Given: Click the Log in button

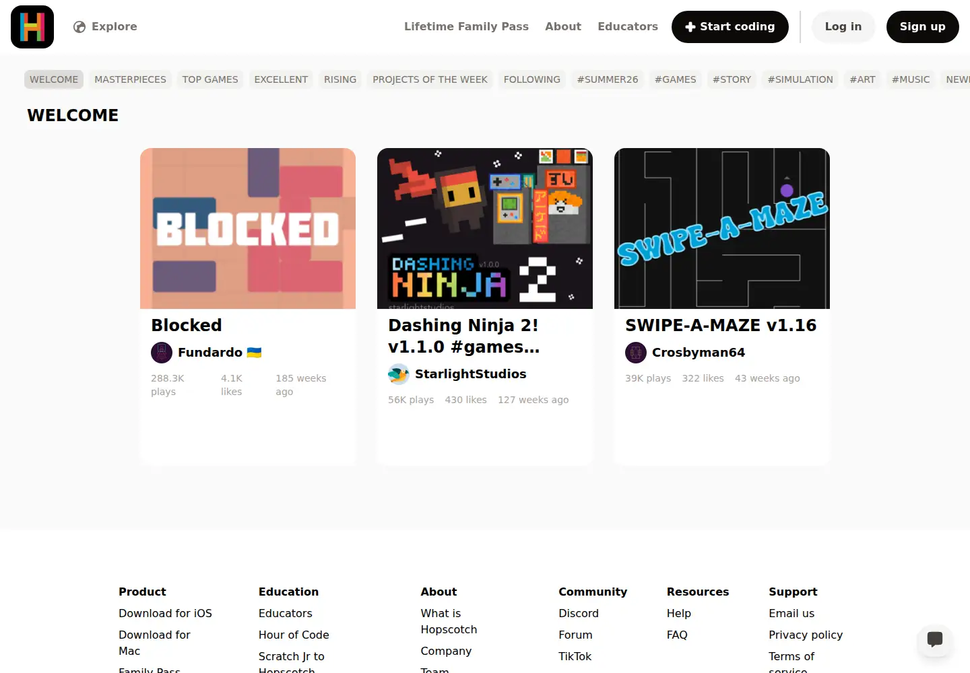Looking at the screenshot, I should point(843,27).
